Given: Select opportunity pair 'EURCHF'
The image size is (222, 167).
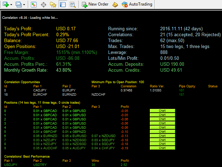Looking at the screenshot, I should click(x=40, y=95).
